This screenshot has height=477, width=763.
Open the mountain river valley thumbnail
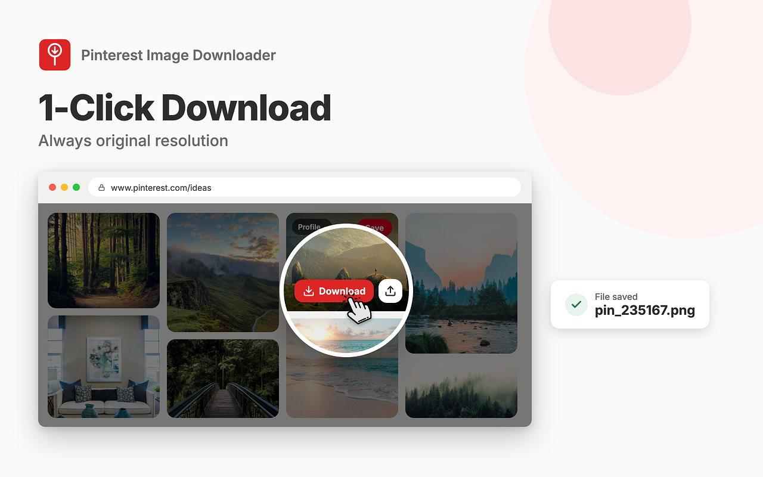(461, 283)
